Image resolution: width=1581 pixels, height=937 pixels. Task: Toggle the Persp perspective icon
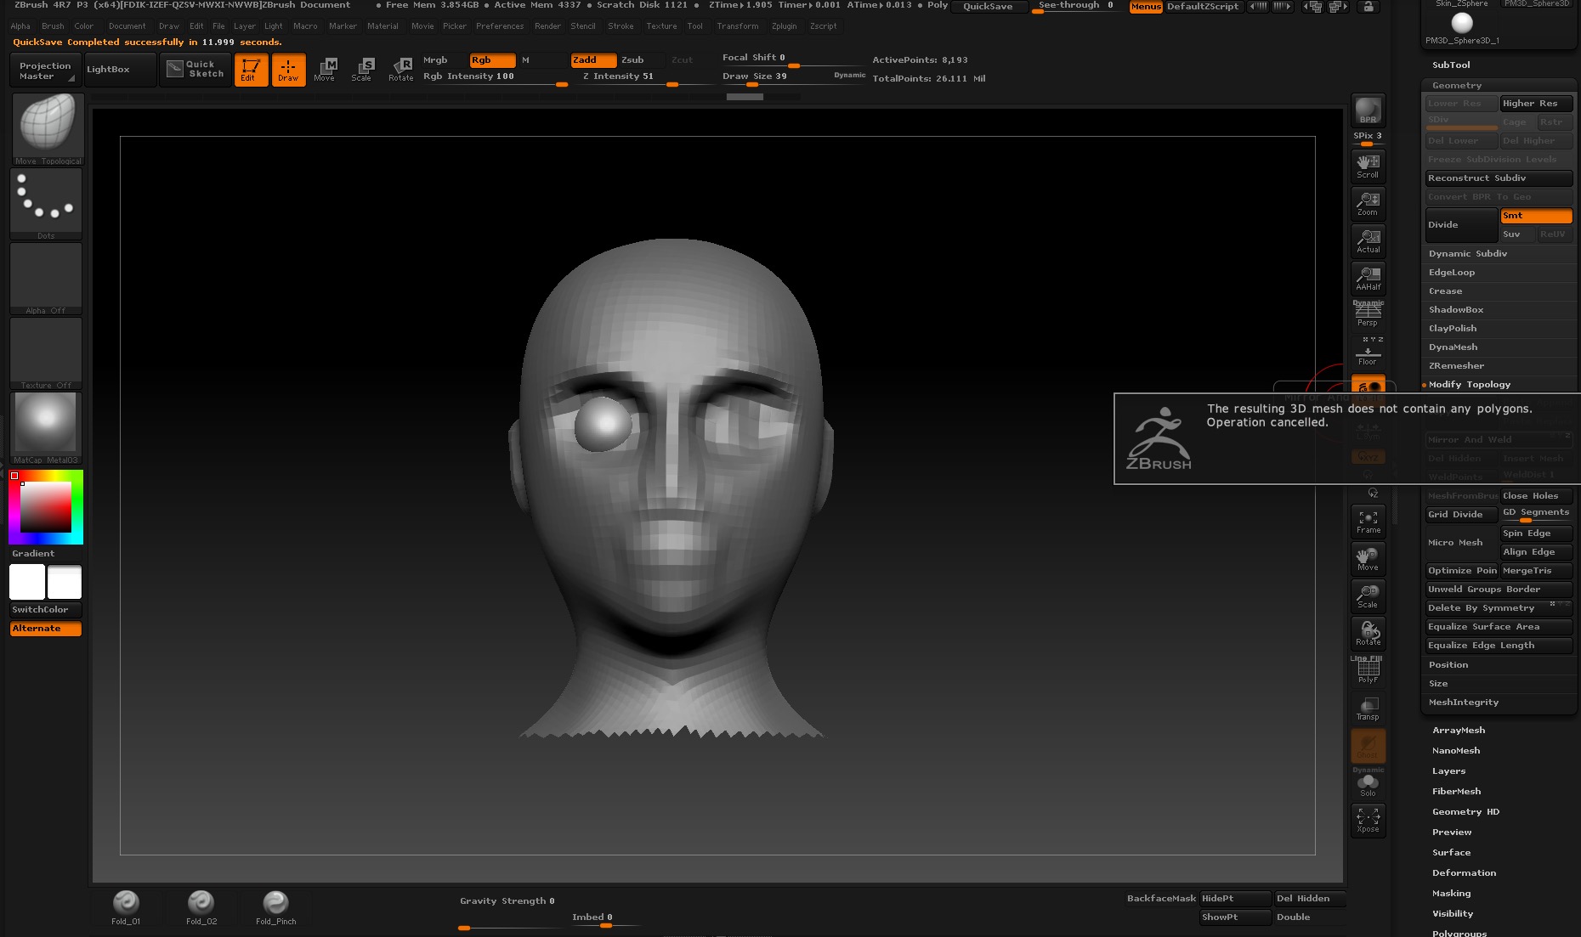click(x=1368, y=314)
